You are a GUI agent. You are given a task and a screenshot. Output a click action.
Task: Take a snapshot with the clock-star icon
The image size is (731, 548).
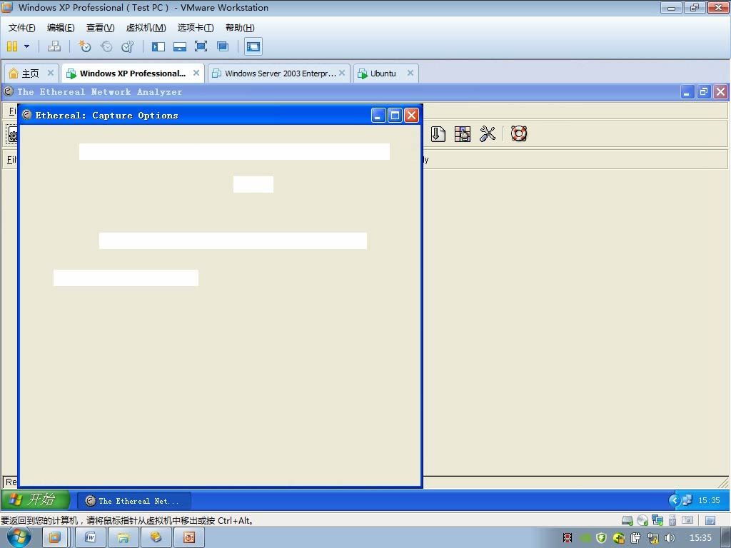pos(85,46)
